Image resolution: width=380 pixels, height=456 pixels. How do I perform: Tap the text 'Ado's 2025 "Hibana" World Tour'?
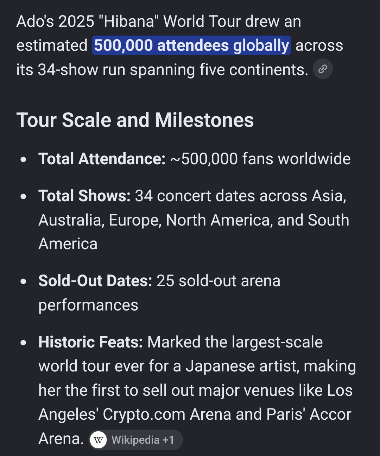point(129,21)
